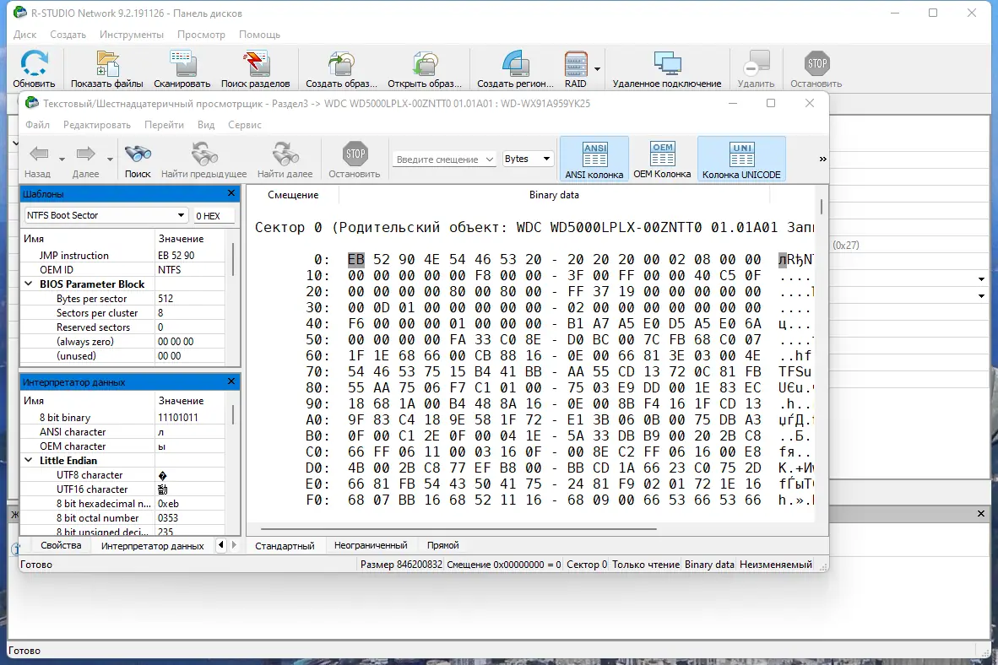Click the Binary data column header
This screenshot has height=665, width=998.
554,195
